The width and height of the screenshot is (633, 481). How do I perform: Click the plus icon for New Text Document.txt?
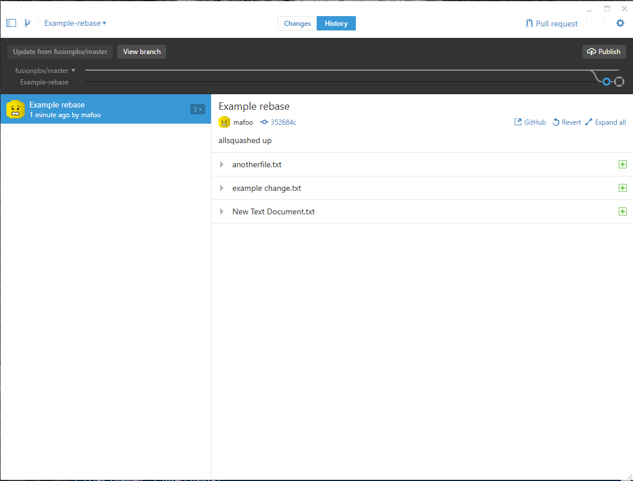coord(622,211)
